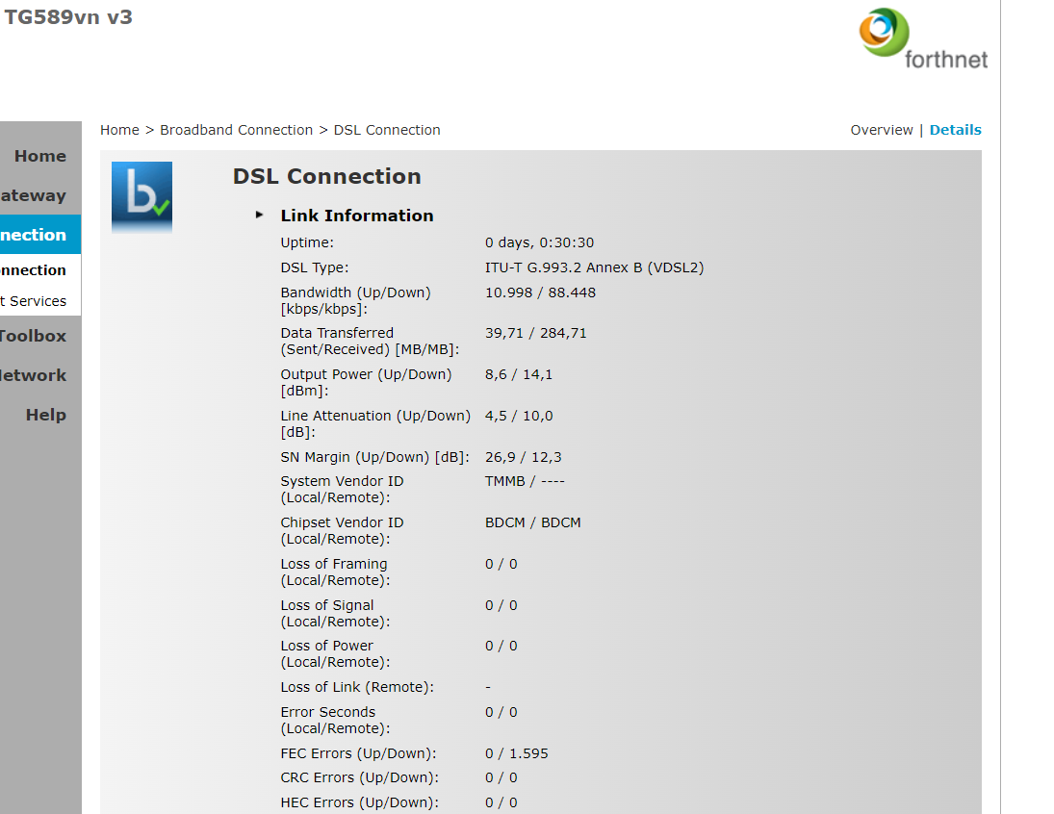Click FEC errors value 0 / 1.595
The width and height of the screenshot is (1054, 814).
pos(517,753)
